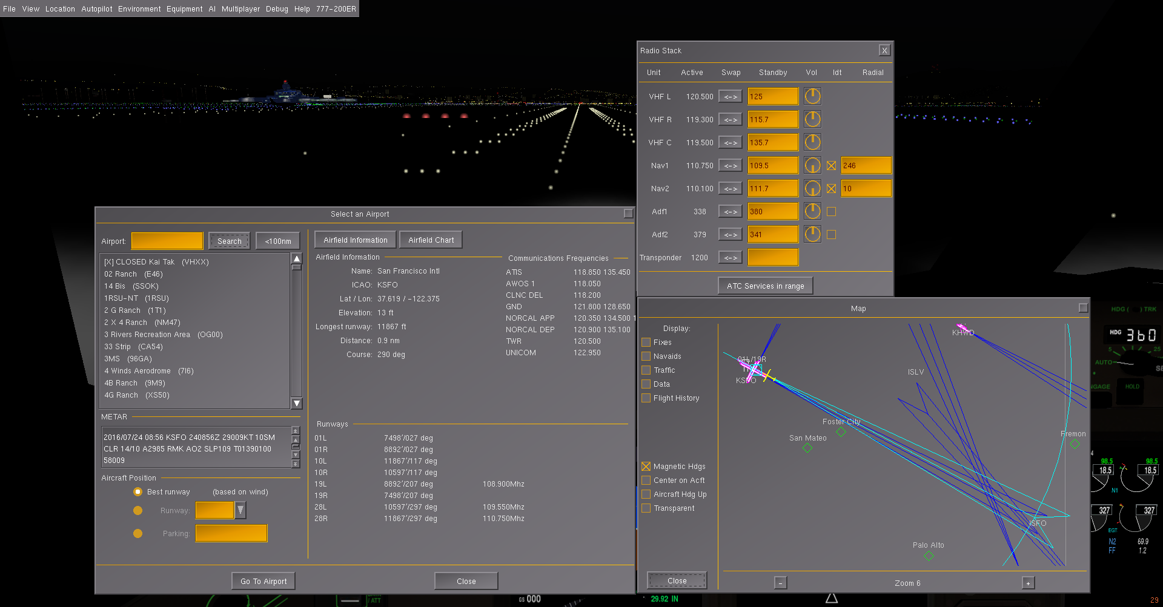Swap Nav2 frequencies using the swap arrows
The height and width of the screenshot is (607, 1163).
point(730,188)
